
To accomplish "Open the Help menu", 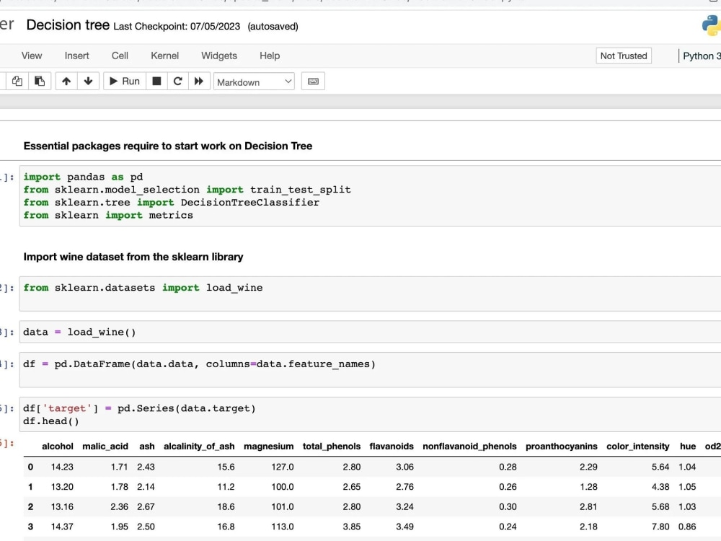I will point(269,56).
